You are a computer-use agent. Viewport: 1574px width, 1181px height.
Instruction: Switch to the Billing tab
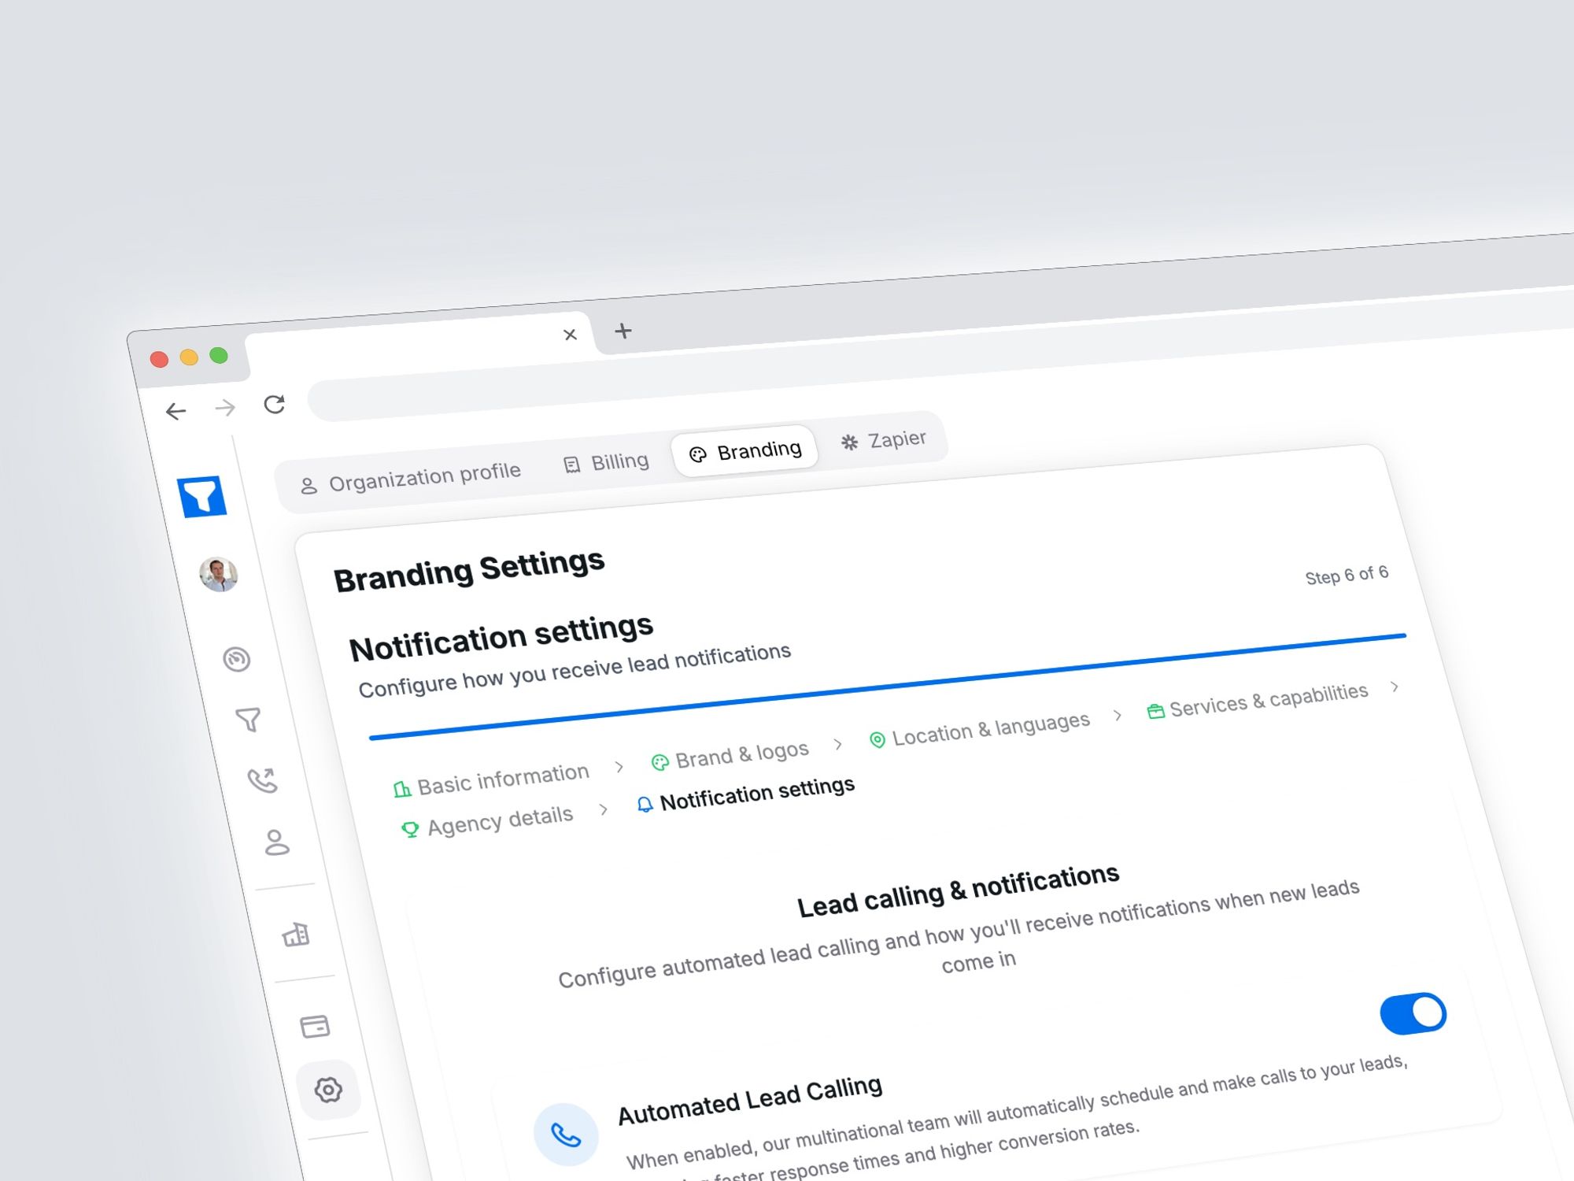tap(607, 462)
